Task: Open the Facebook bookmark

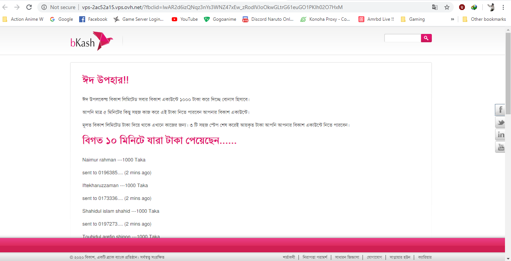Action: [x=93, y=19]
